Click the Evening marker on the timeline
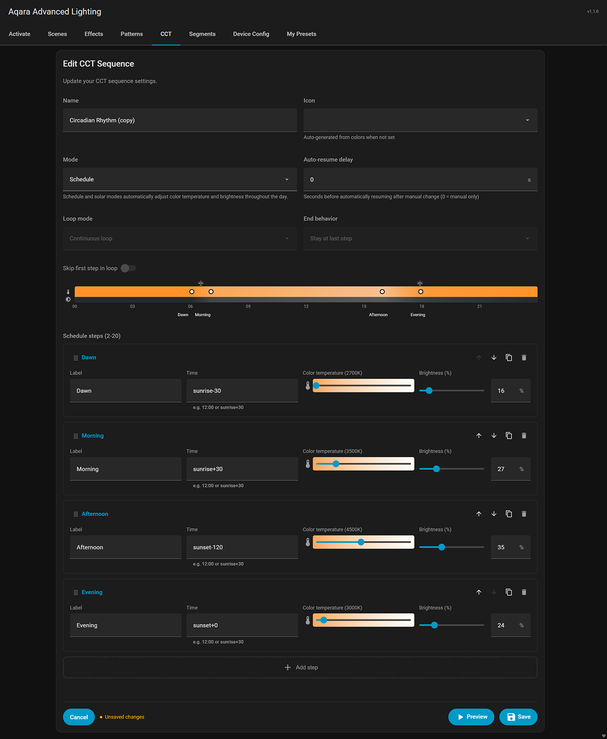Image resolution: width=607 pixels, height=739 pixels. tap(420, 291)
